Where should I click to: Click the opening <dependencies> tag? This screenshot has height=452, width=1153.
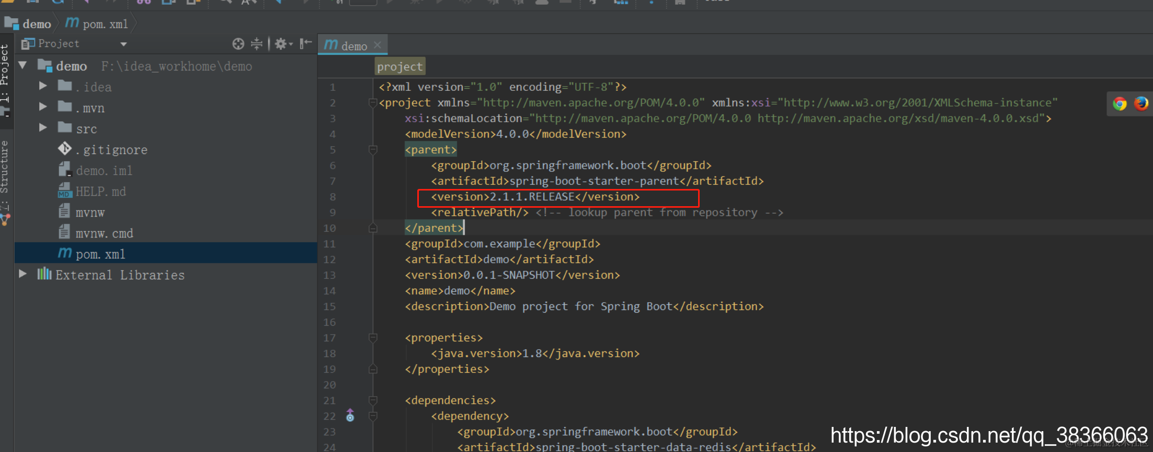click(450, 400)
